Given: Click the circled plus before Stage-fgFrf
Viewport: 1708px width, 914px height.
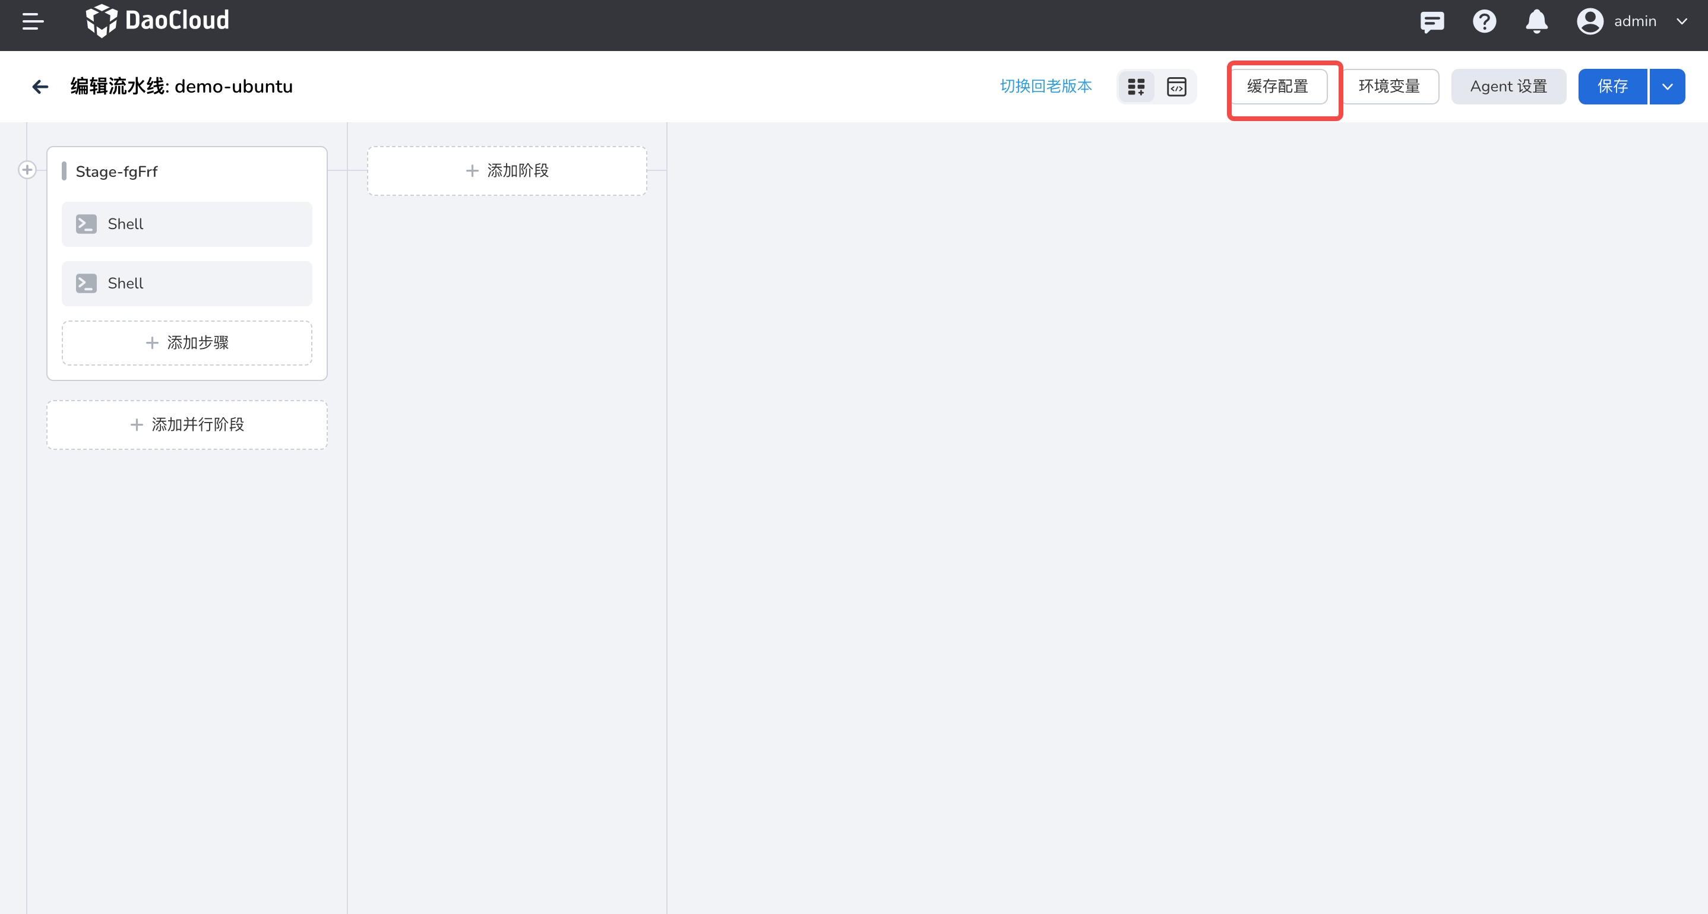Looking at the screenshot, I should (27, 170).
